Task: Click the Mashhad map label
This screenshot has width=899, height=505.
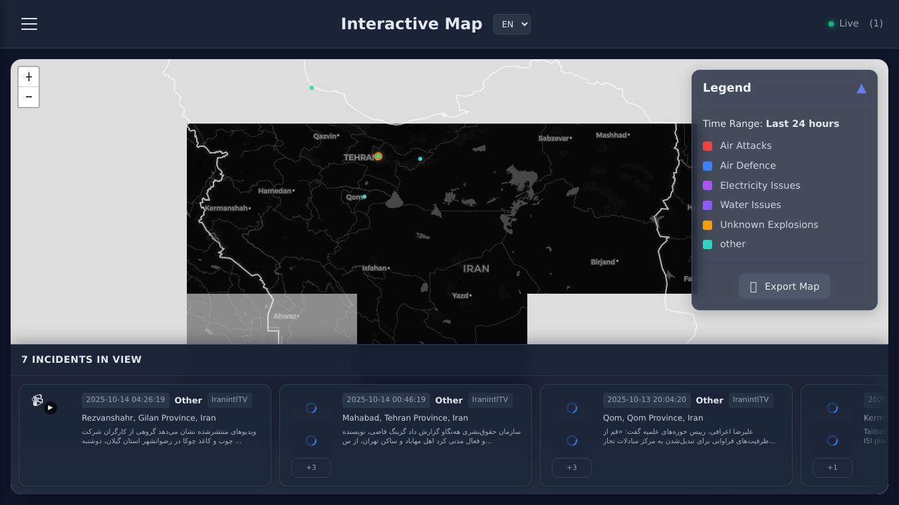Action: pyautogui.click(x=611, y=135)
